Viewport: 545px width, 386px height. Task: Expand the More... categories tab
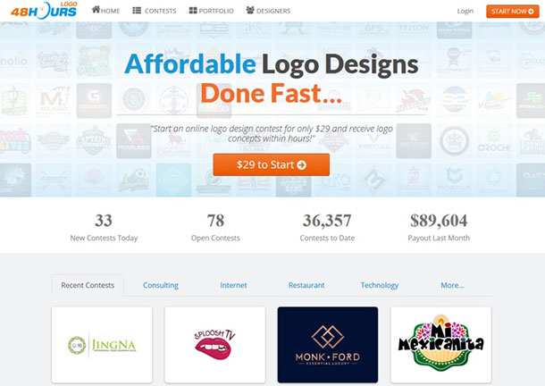click(x=452, y=285)
